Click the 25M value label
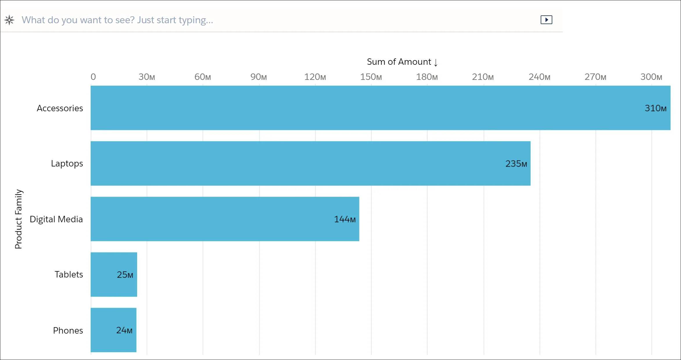The height and width of the screenshot is (360, 681). pyautogui.click(x=125, y=275)
